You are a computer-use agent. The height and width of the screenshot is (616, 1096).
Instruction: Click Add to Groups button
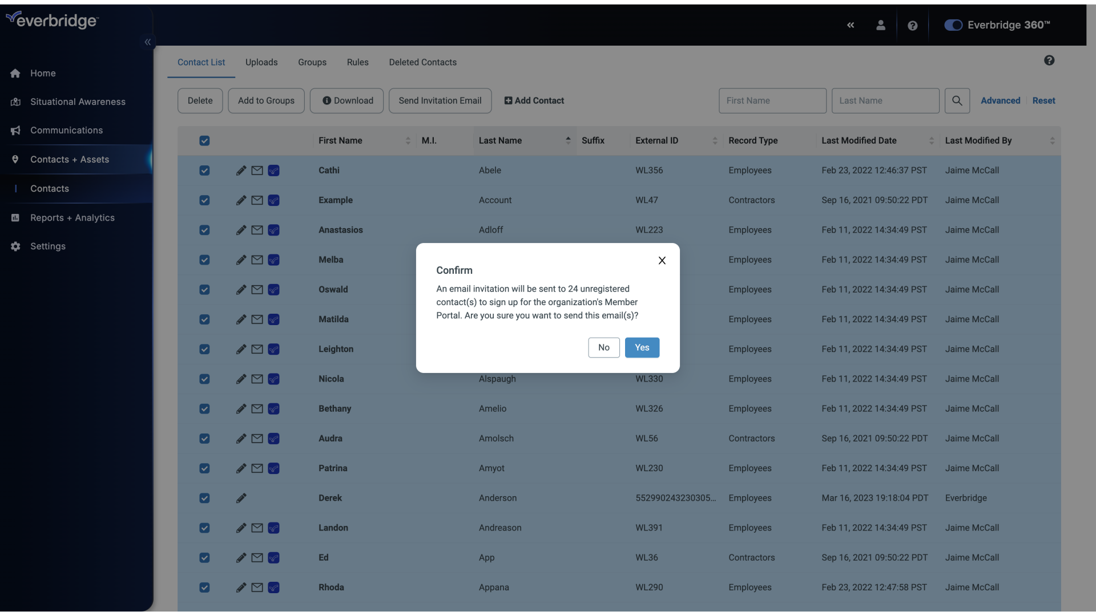click(x=266, y=100)
